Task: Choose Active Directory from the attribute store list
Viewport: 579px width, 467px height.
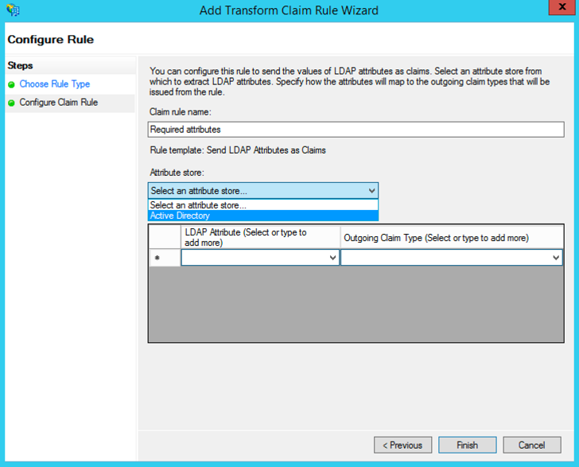Action: pyautogui.click(x=262, y=216)
